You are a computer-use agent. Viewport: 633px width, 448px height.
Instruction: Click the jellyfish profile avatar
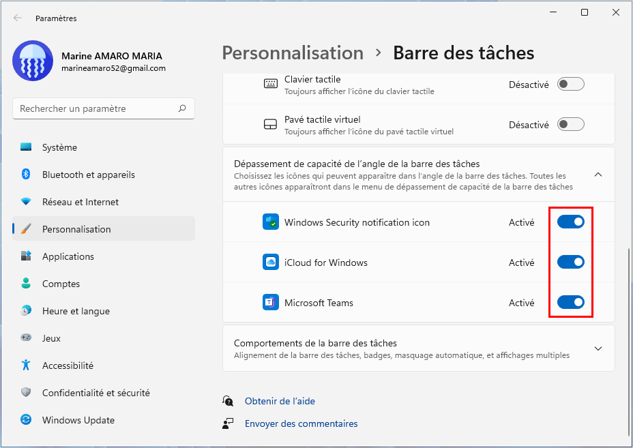[x=33, y=61]
